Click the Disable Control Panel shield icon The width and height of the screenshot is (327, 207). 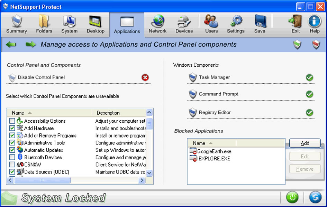click(x=12, y=77)
